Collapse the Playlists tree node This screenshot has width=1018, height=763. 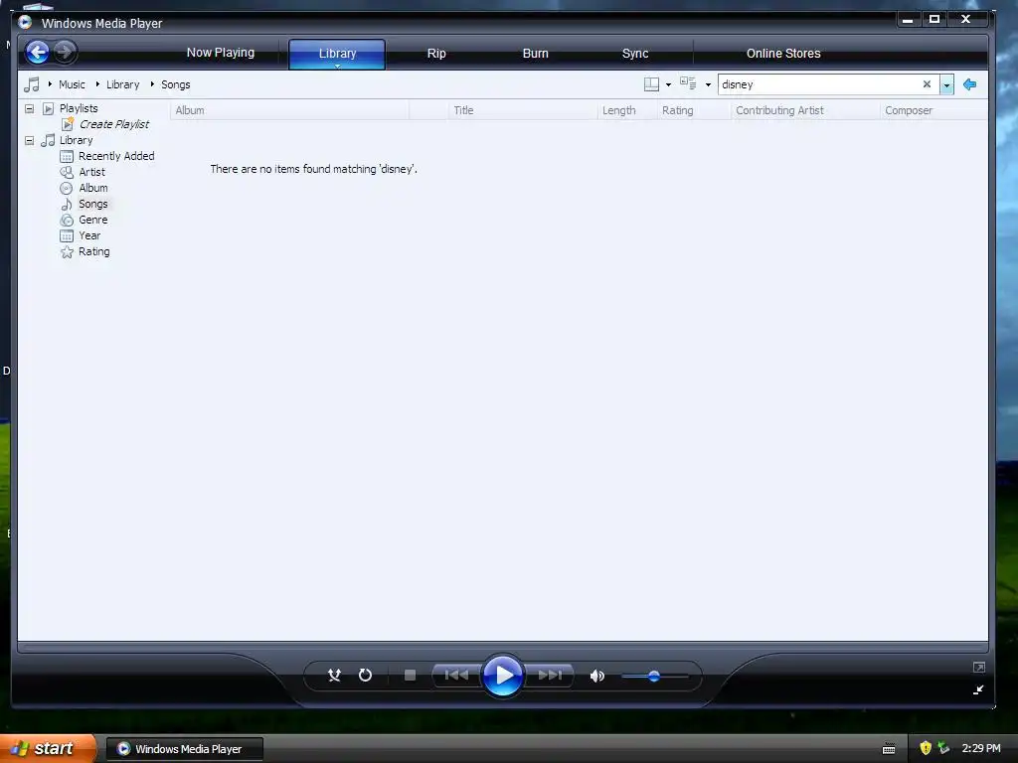pos(29,108)
